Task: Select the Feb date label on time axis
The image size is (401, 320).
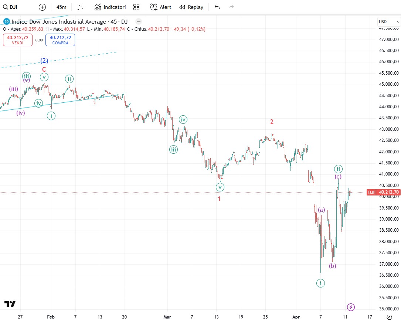Action: coord(51,317)
